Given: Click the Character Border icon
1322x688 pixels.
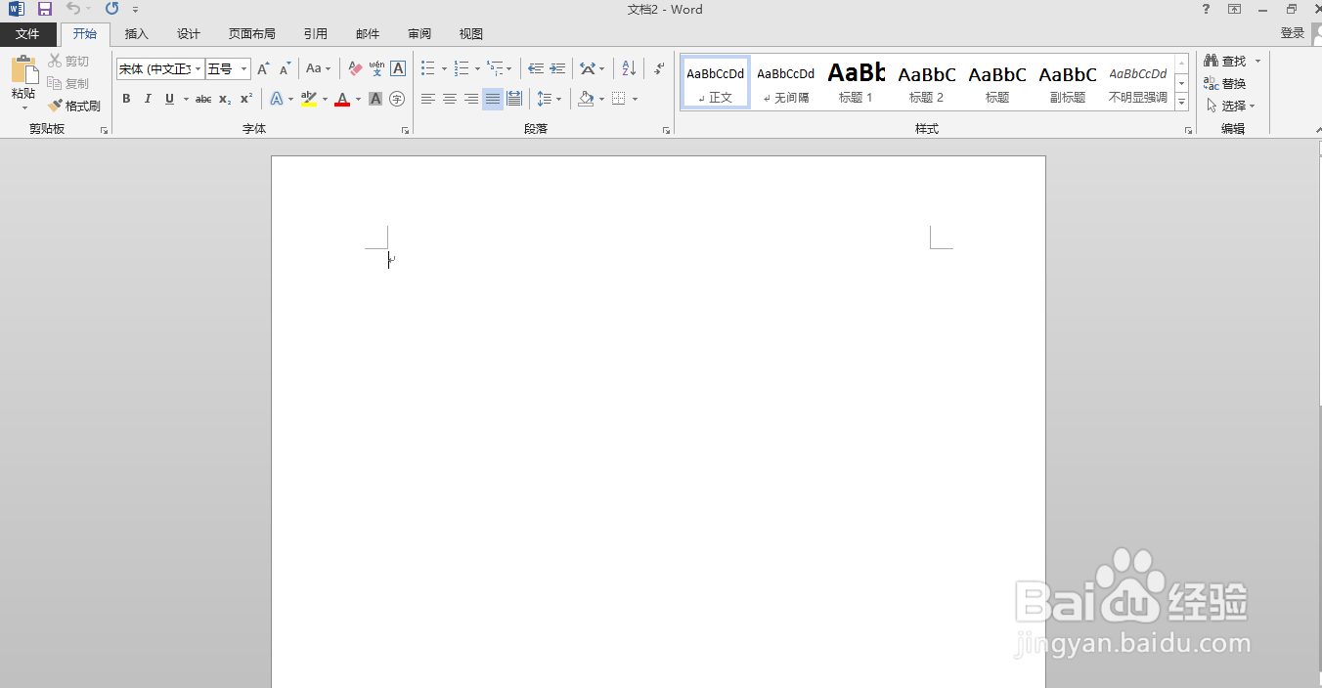Looking at the screenshot, I should [398, 69].
